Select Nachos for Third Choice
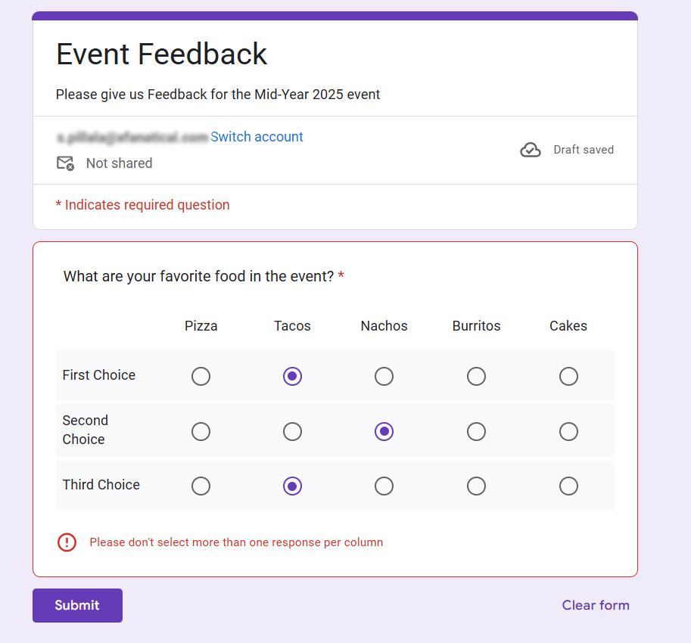The height and width of the screenshot is (643, 691). 384,486
